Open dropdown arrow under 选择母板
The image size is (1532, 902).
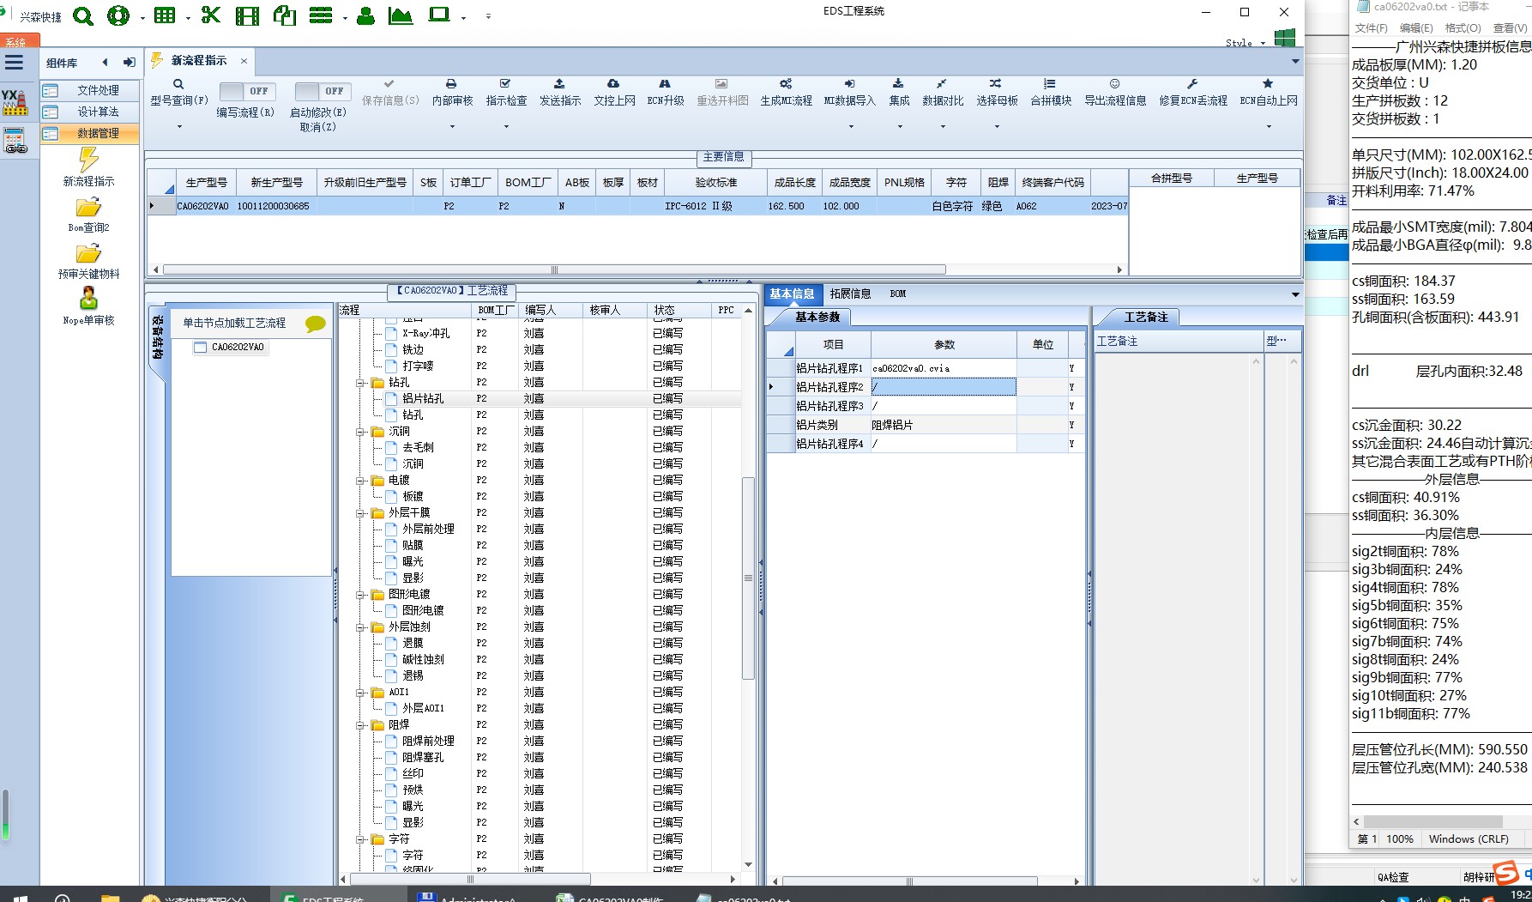997,127
